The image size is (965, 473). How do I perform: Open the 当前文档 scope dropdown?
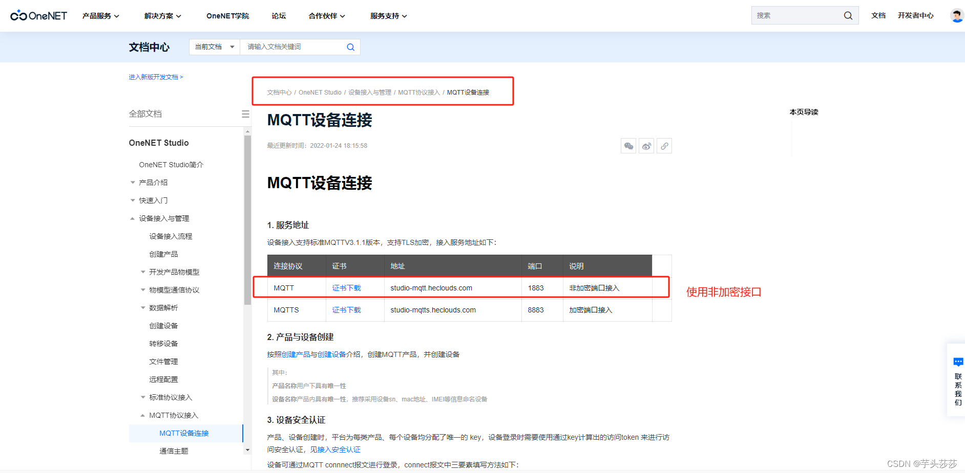pyautogui.click(x=215, y=47)
